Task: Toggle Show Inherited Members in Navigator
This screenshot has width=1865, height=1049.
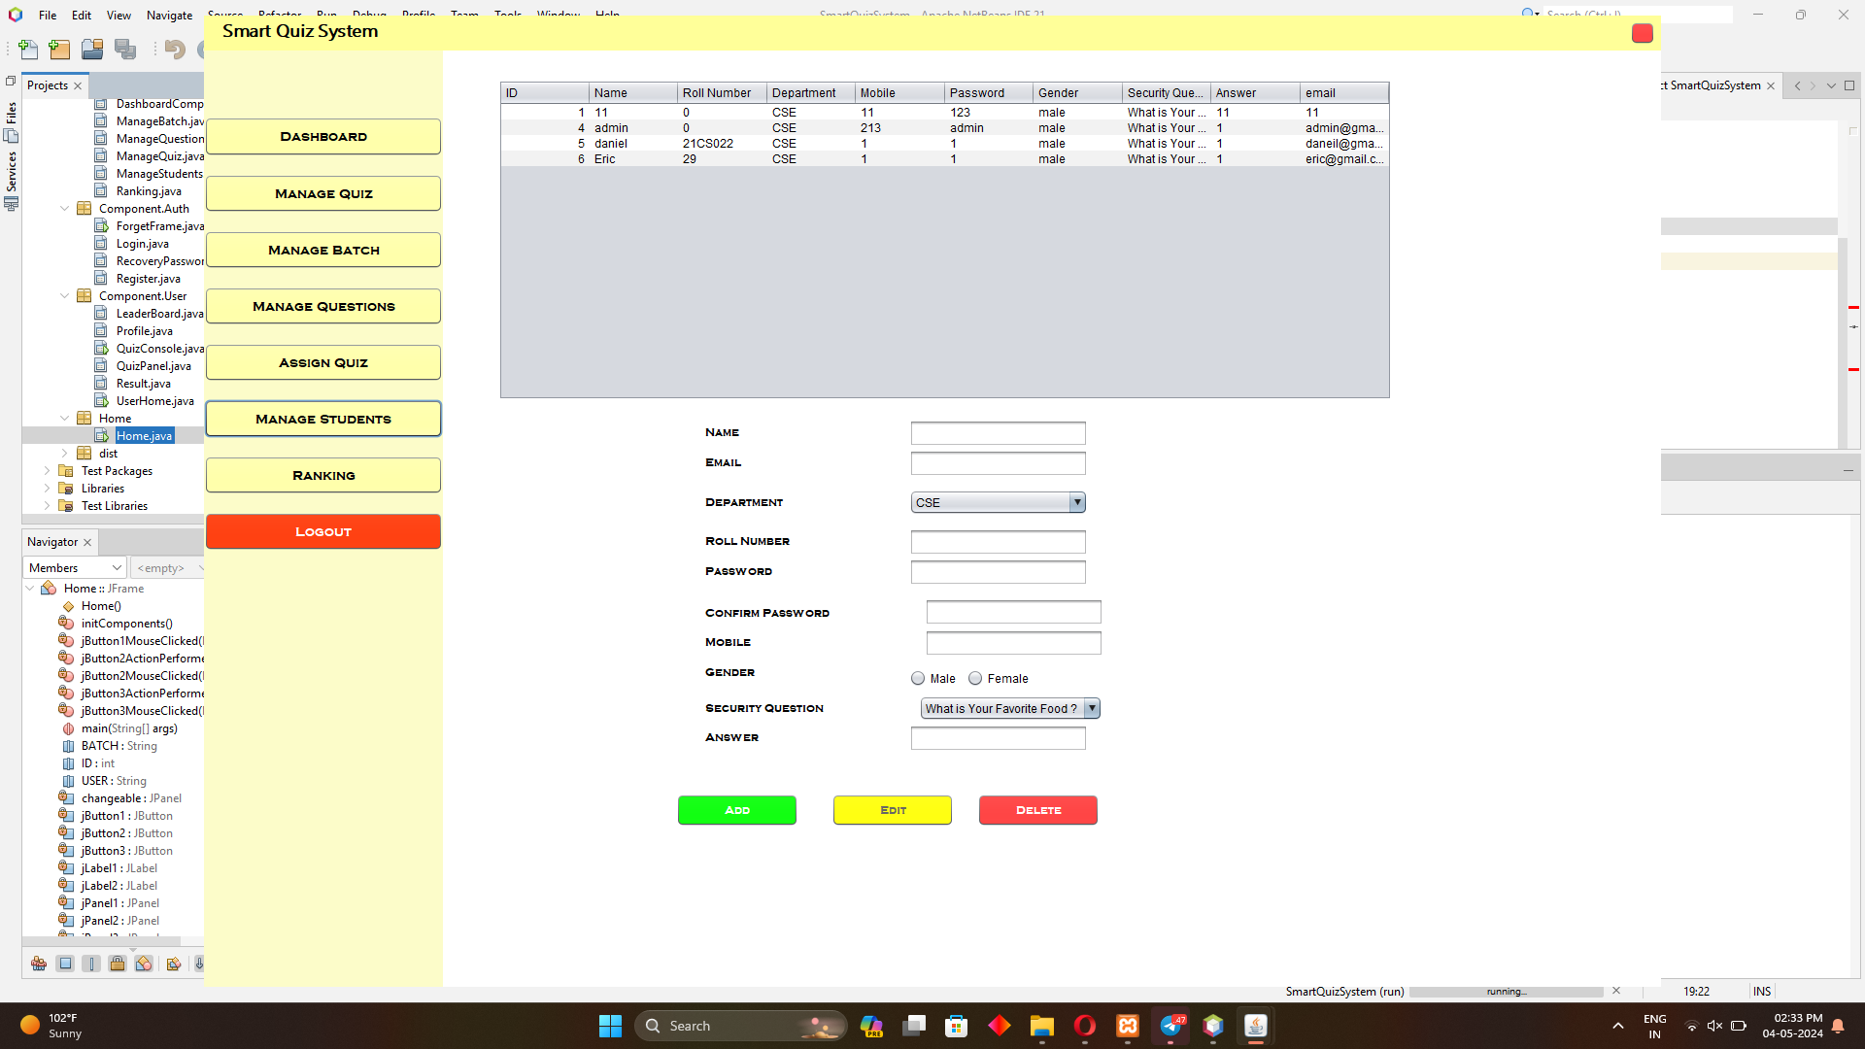Action: 39,964
